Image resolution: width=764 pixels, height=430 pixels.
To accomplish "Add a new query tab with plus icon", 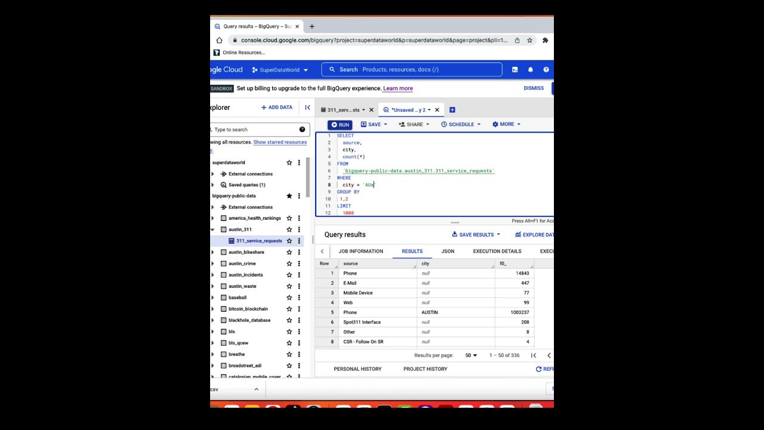I will click(x=452, y=110).
